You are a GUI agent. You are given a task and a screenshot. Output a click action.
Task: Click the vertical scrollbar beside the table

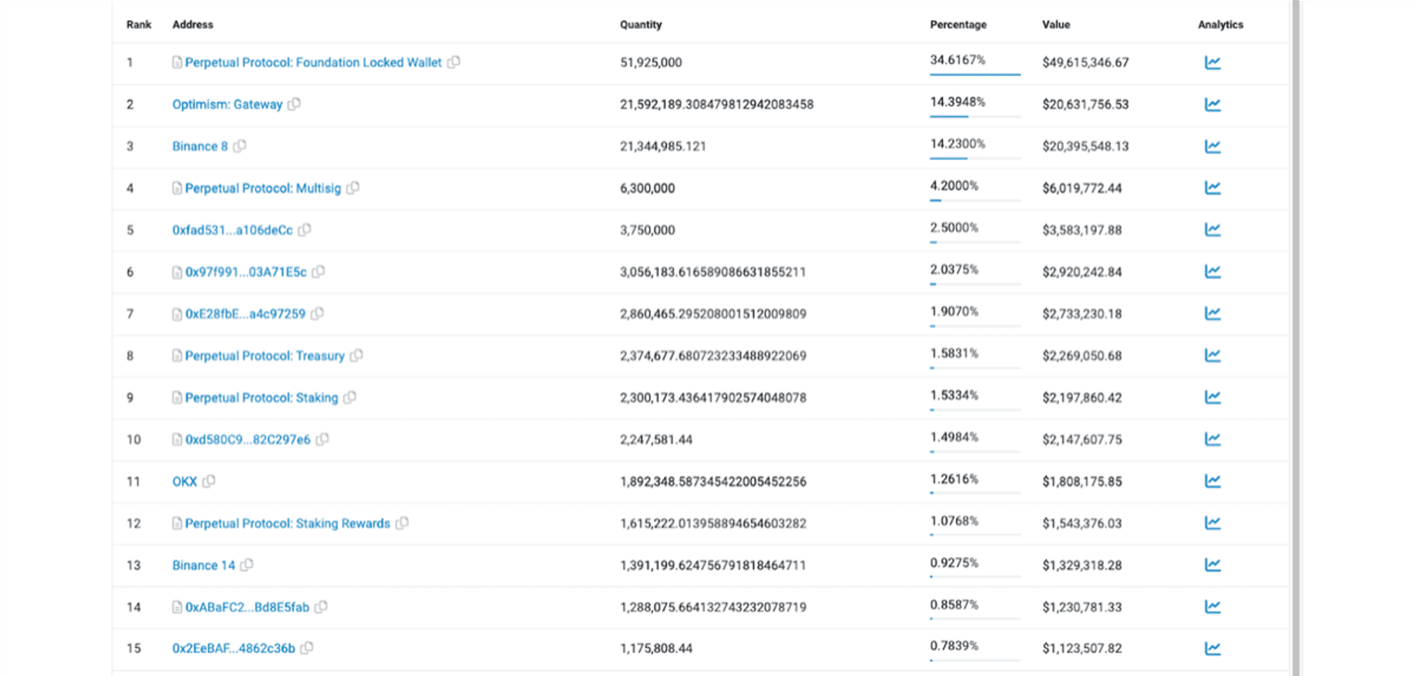tap(1295, 337)
